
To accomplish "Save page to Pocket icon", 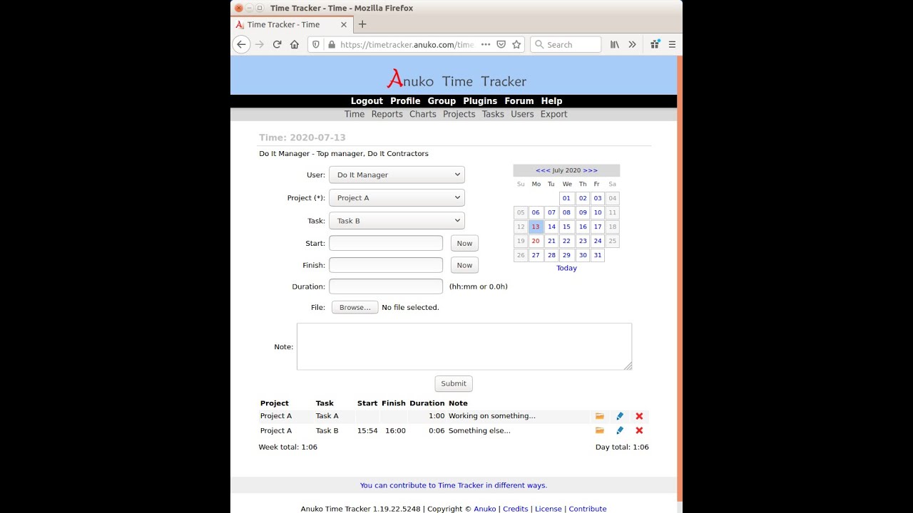I will tap(501, 44).
